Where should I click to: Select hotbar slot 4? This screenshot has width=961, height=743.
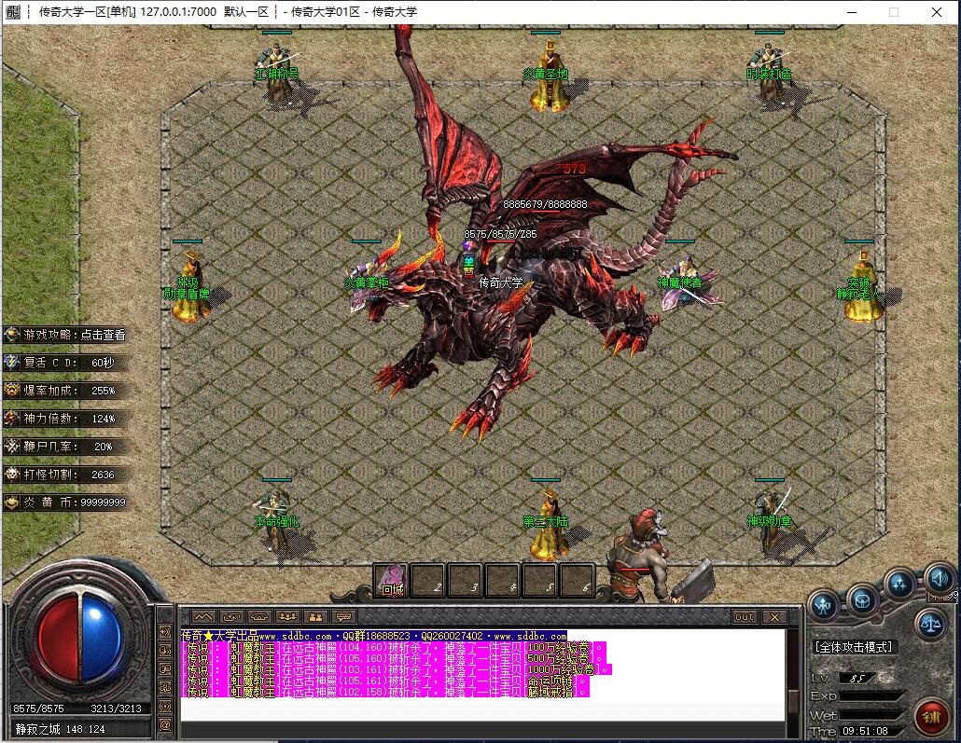tap(503, 580)
